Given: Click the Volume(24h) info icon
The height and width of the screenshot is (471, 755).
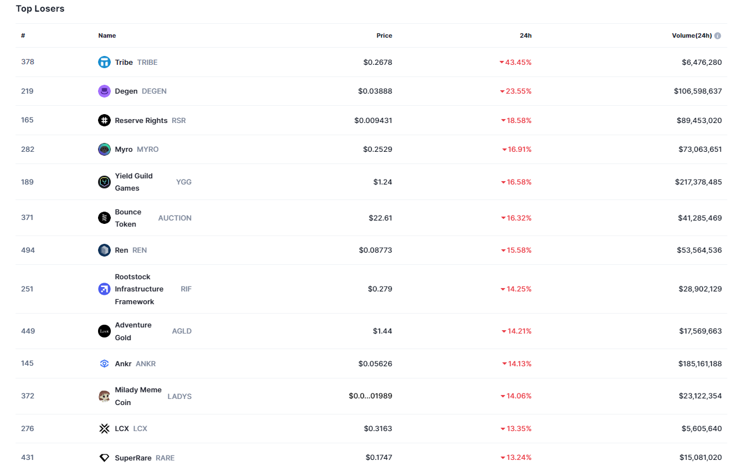Looking at the screenshot, I should tap(718, 36).
